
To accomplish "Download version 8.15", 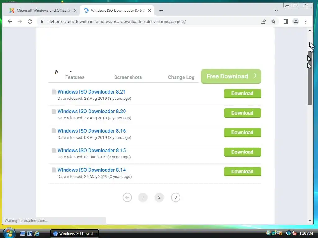I will pos(242,152).
